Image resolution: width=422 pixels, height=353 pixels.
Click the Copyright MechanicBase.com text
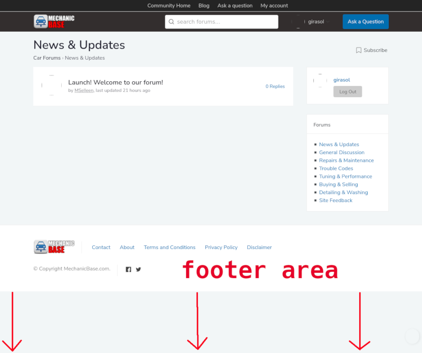(72, 269)
